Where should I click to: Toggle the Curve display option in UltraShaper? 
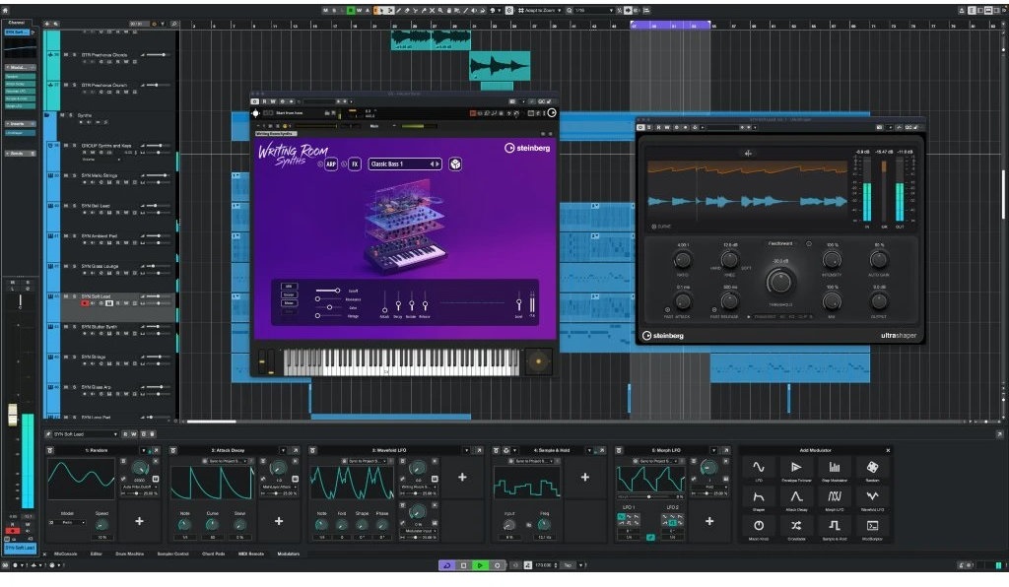[x=661, y=227]
